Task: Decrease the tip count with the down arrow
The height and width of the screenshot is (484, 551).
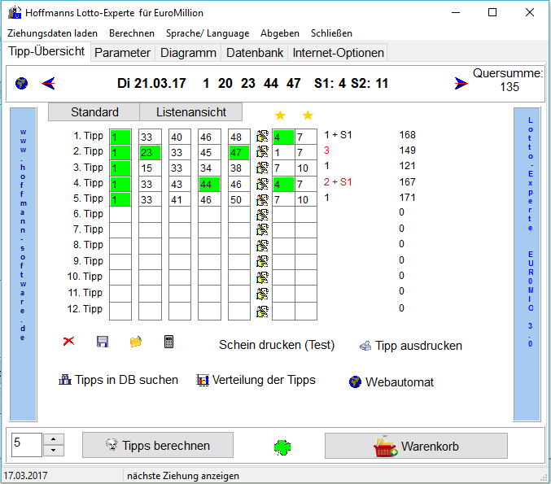Action: click(54, 451)
